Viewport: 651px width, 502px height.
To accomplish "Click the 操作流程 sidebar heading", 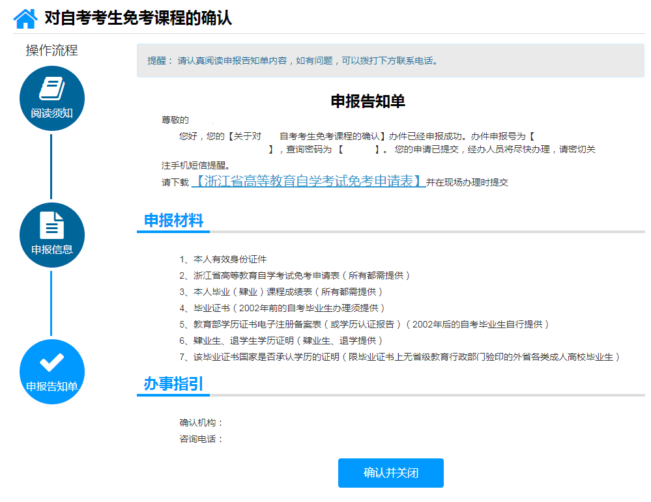I will [52, 51].
